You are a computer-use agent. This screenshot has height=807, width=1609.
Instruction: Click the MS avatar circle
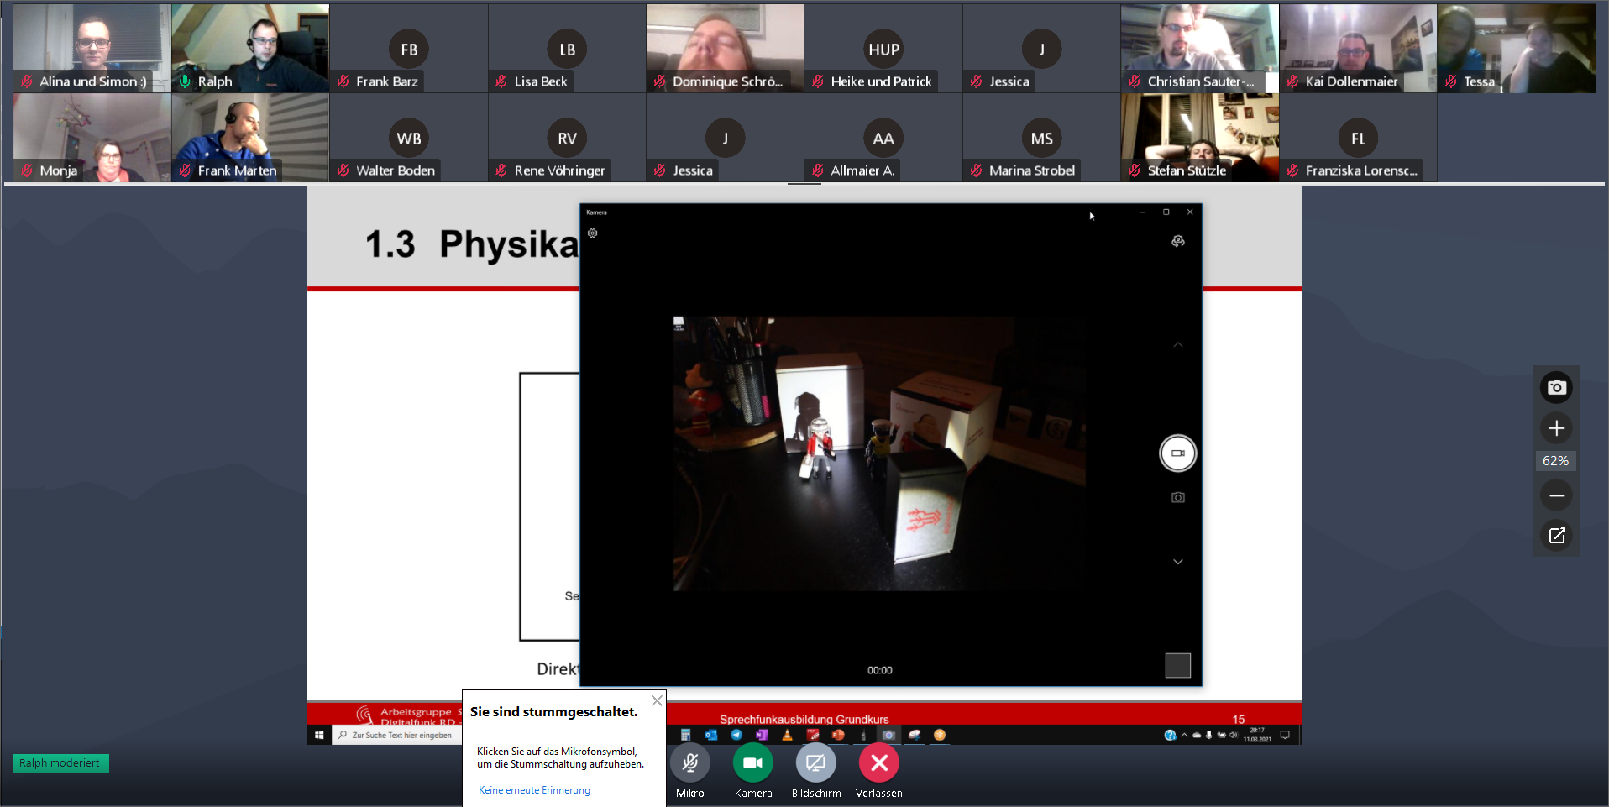[1041, 139]
